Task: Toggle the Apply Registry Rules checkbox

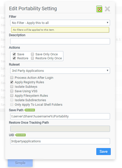Action: click(12, 82)
